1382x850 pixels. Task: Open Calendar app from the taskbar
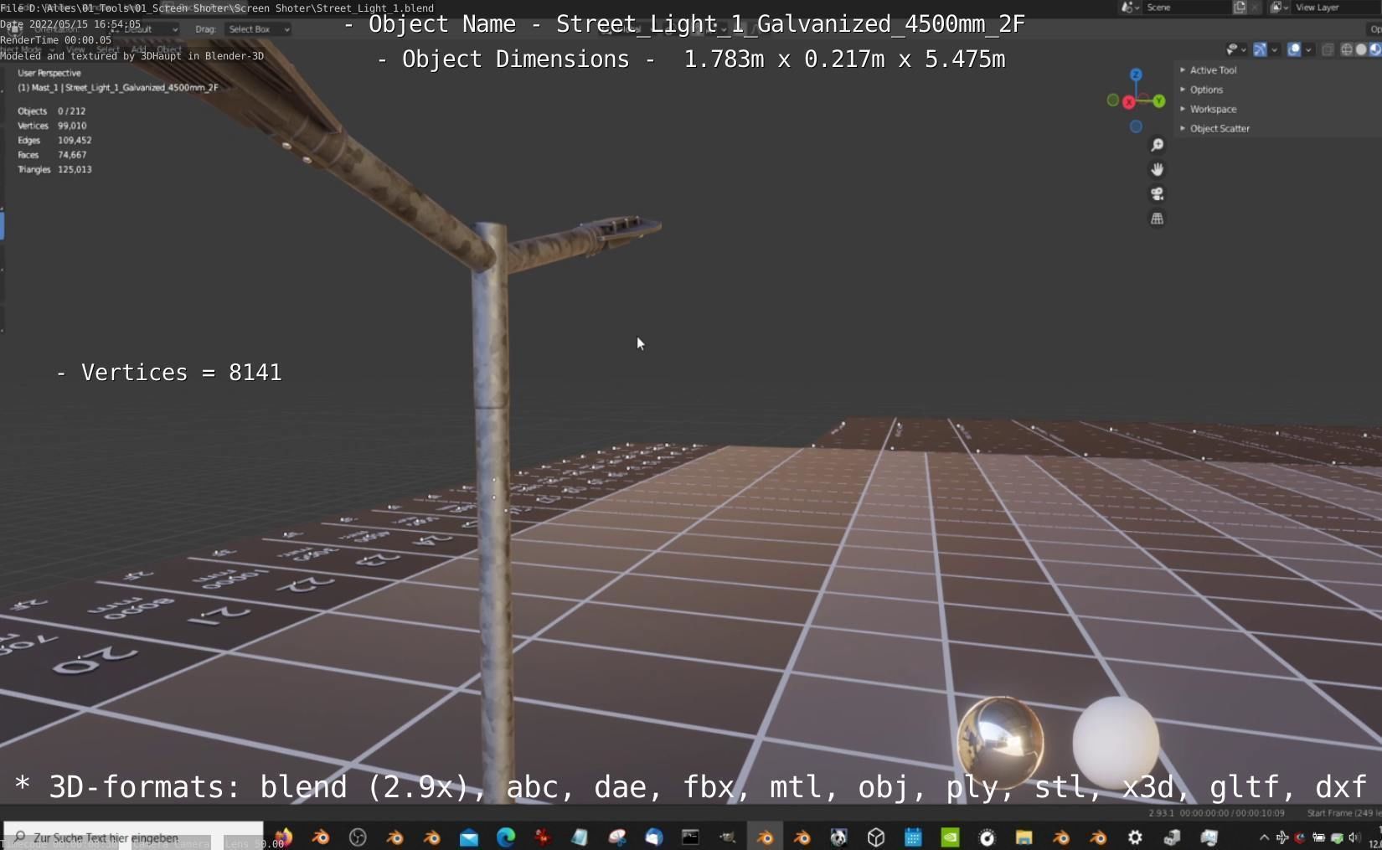pyautogui.click(x=913, y=837)
